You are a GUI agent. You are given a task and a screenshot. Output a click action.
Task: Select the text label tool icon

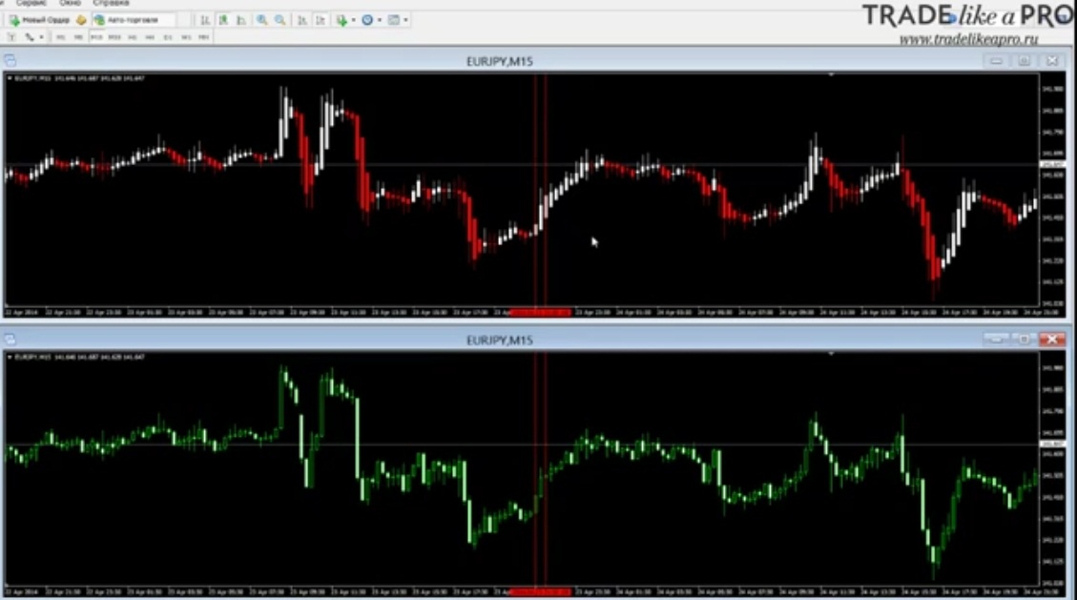11,37
